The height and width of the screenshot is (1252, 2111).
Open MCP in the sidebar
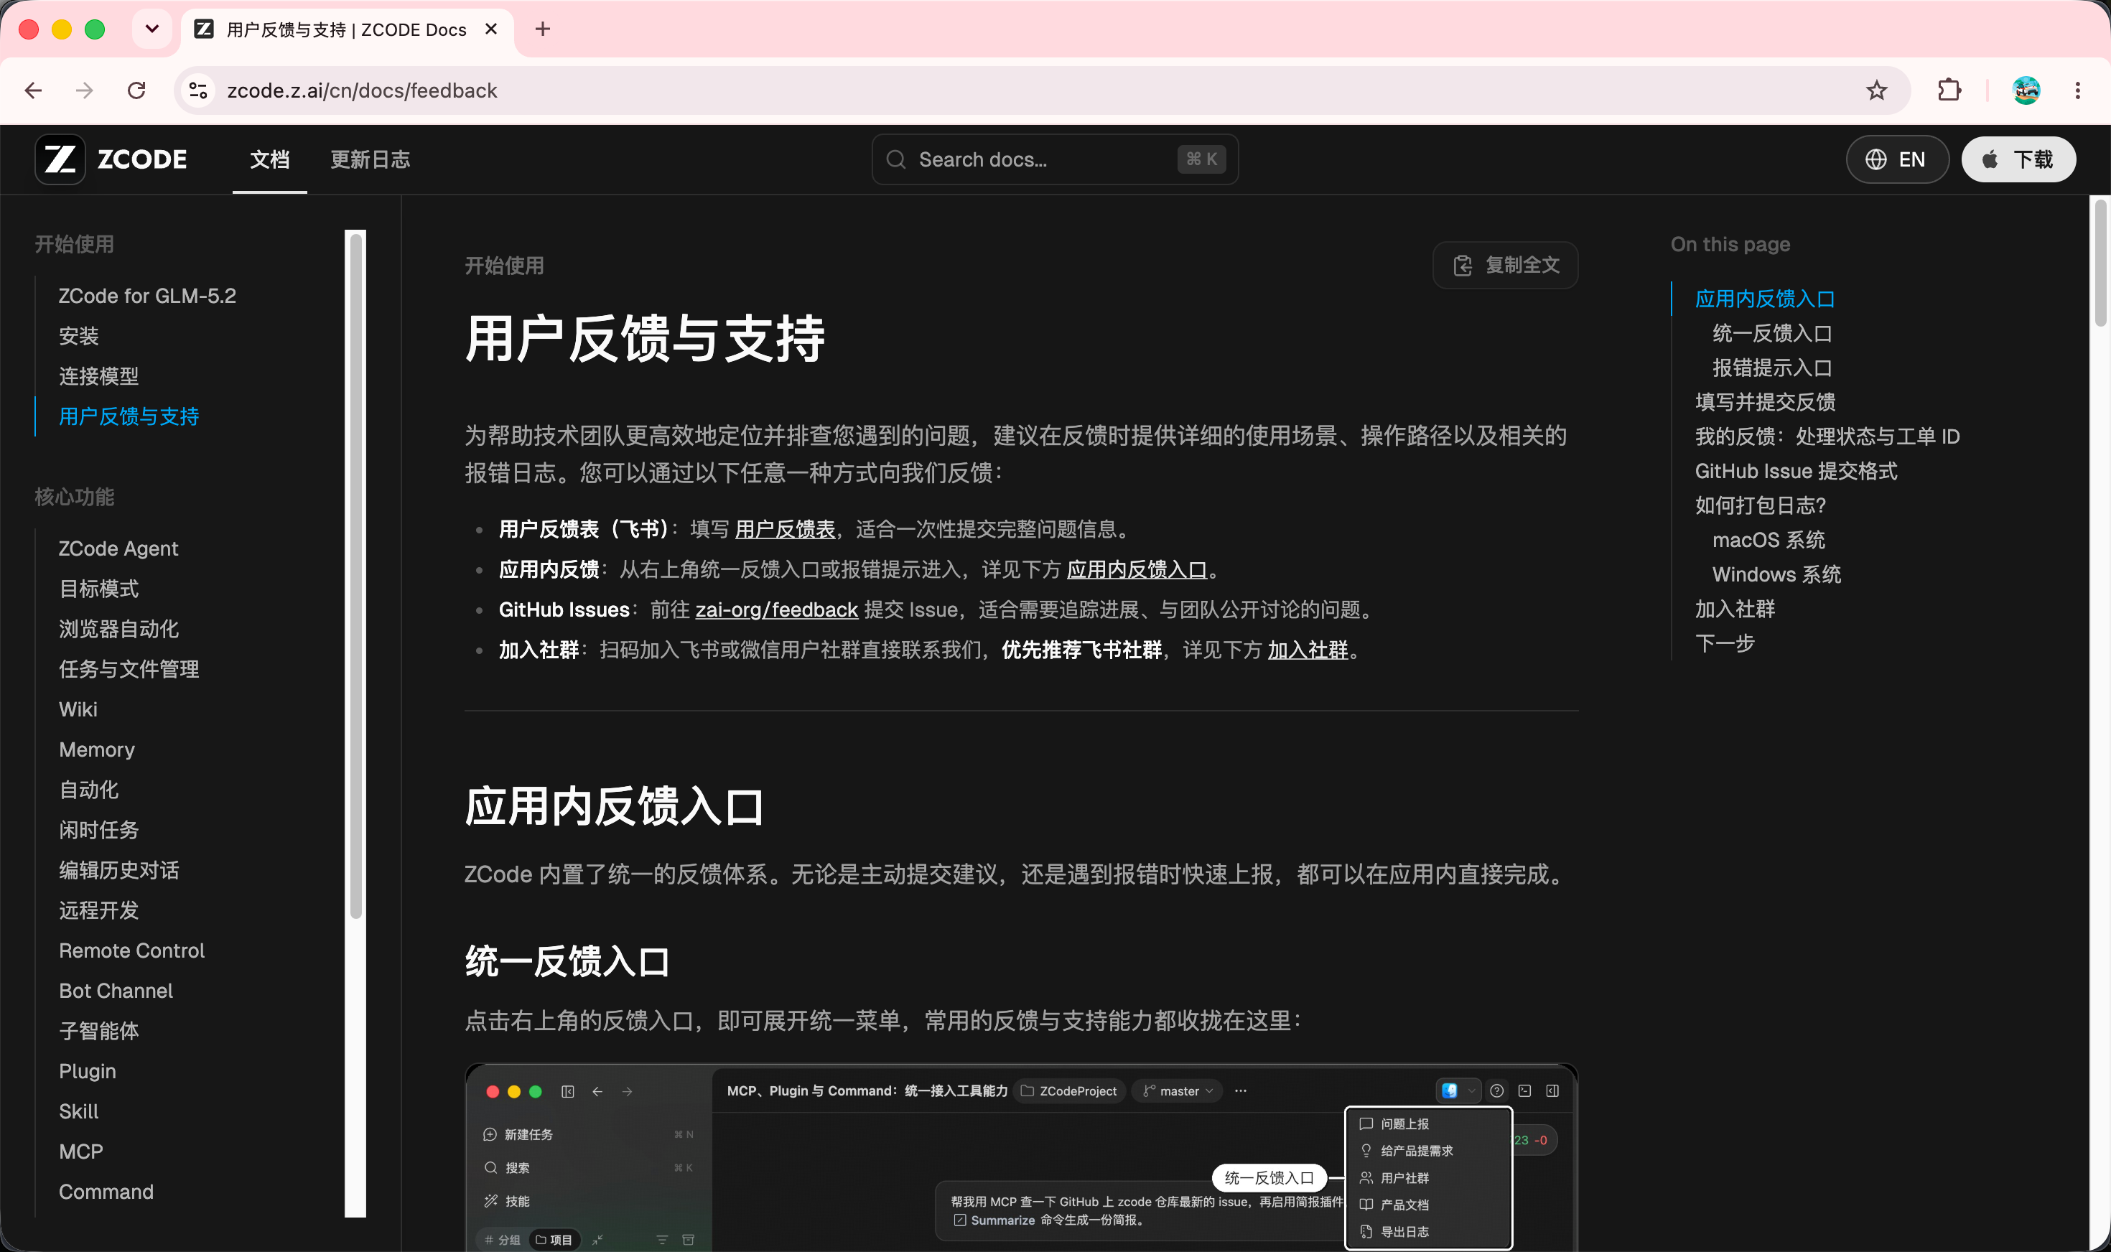point(81,1152)
